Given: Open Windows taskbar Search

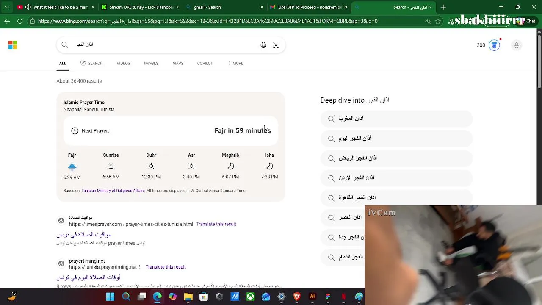Looking at the screenshot, I should pos(126,297).
